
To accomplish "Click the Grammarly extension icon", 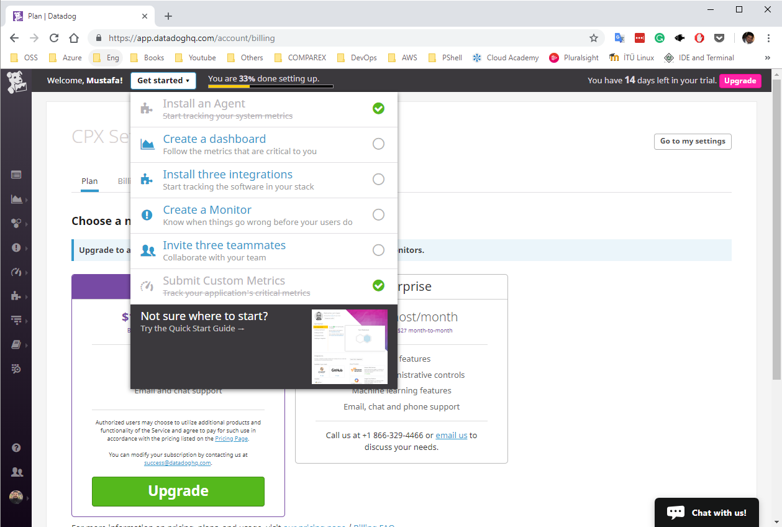I will click(x=660, y=38).
